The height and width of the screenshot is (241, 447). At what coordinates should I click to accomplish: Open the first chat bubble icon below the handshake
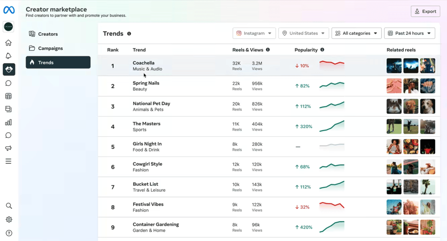coord(8,83)
